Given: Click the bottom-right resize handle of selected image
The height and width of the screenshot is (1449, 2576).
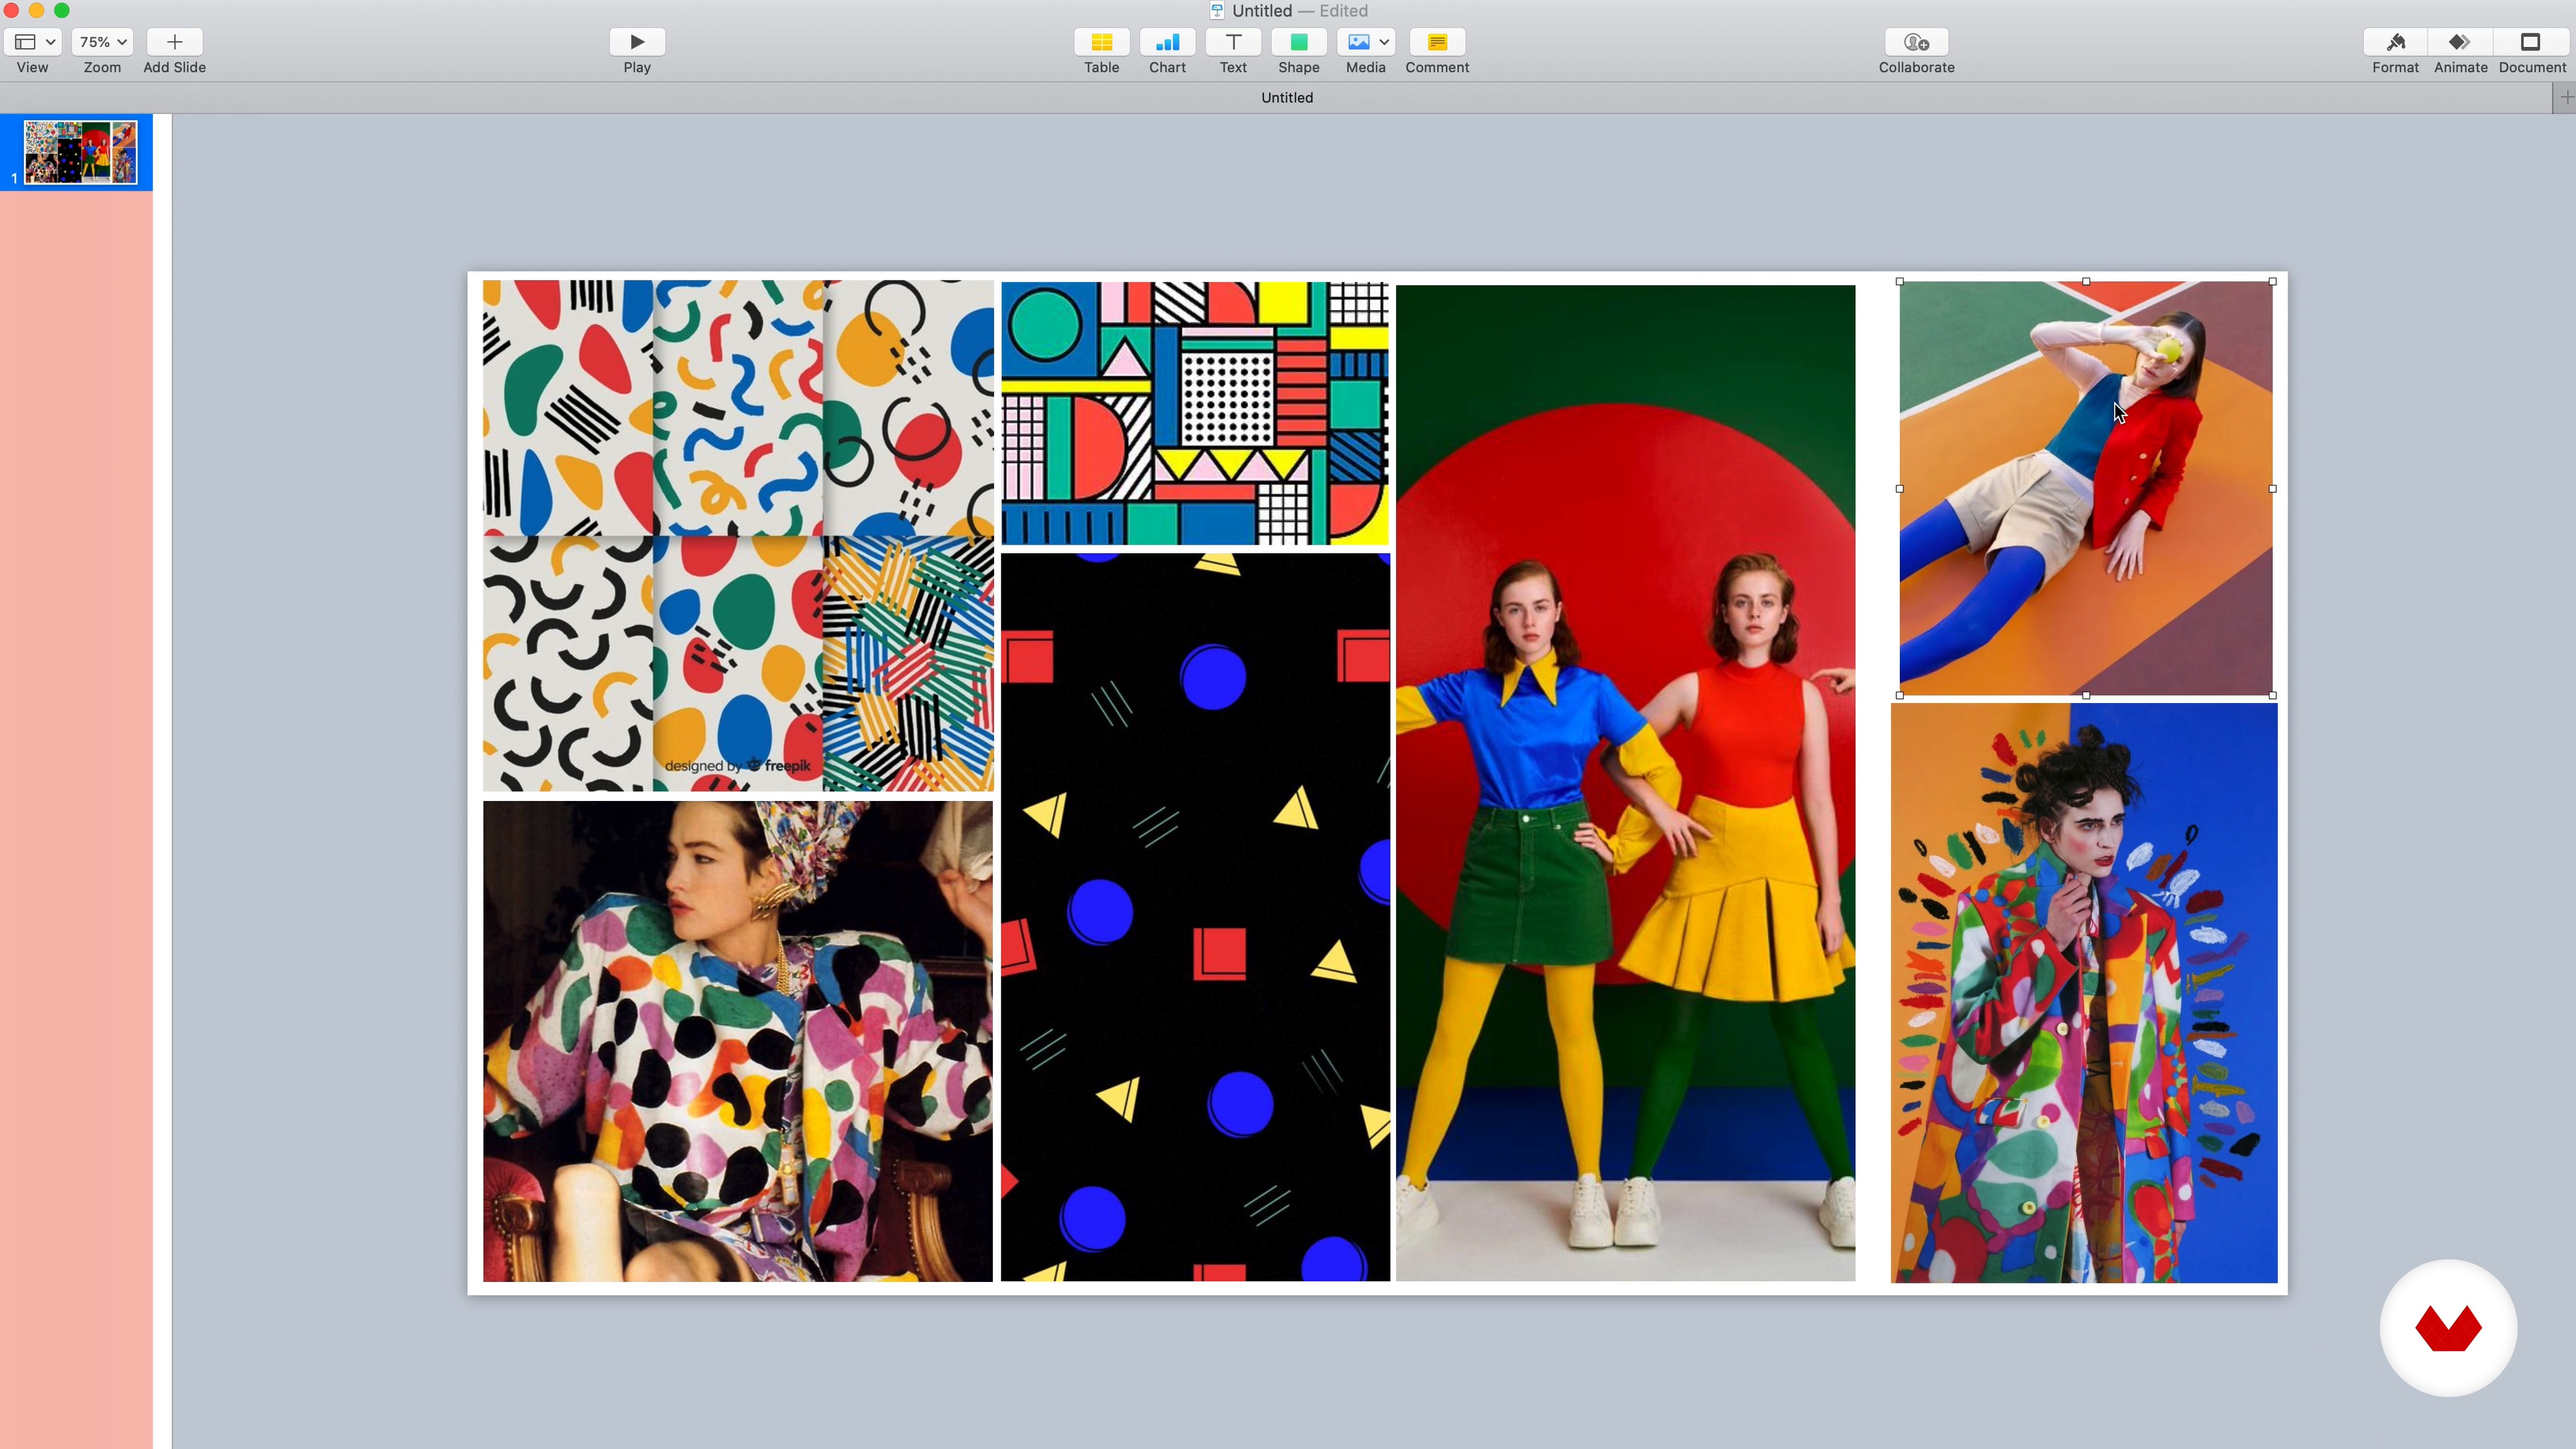Looking at the screenshot, I should [x=2273, y=695].
